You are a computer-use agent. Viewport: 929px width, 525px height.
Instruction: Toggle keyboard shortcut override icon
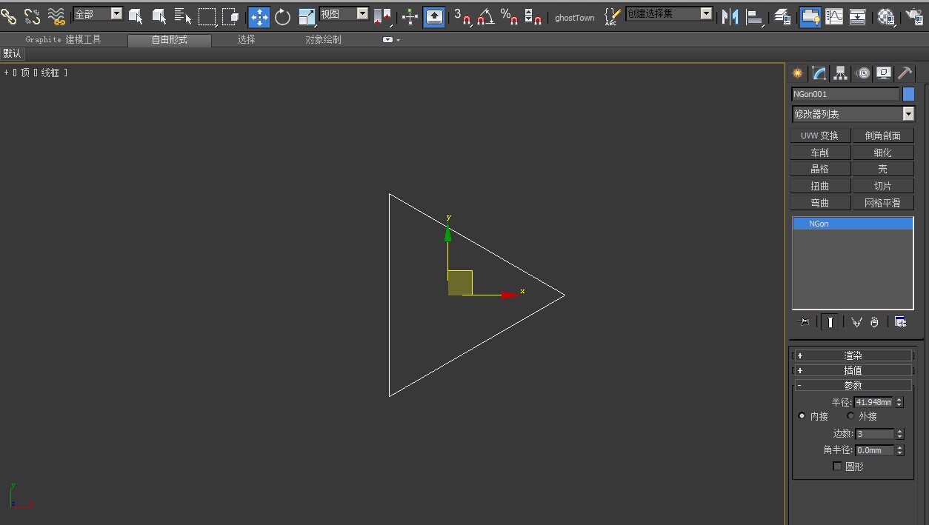435,16
